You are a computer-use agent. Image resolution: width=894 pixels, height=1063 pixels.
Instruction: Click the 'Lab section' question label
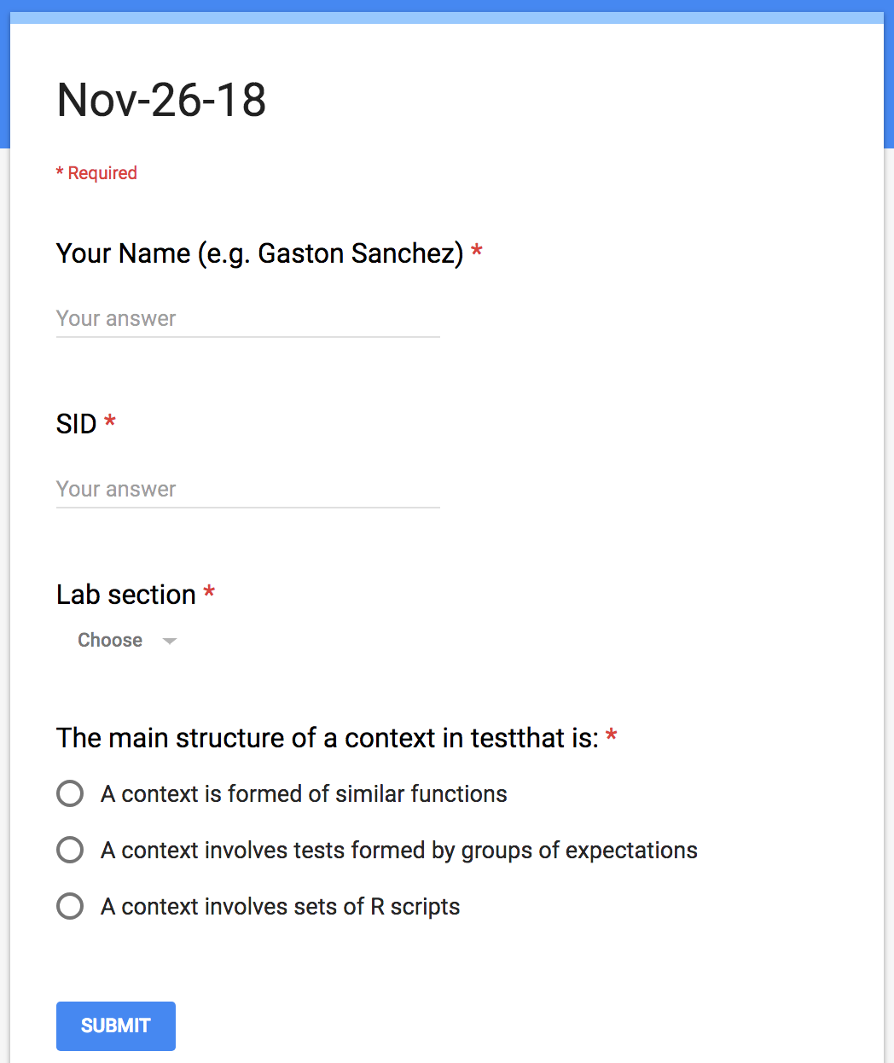tap(126, 595)
